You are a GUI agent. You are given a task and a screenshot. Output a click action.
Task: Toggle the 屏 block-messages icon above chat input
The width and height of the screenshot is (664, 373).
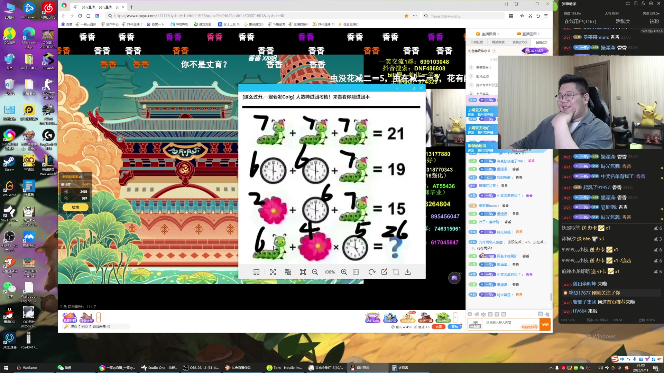pyautogui.click(x=540, y=314)
